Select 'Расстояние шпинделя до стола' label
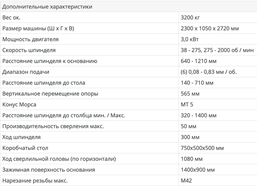Image resolution: width=257 pixels, height=186 pixels. click(x=44, y=83)
